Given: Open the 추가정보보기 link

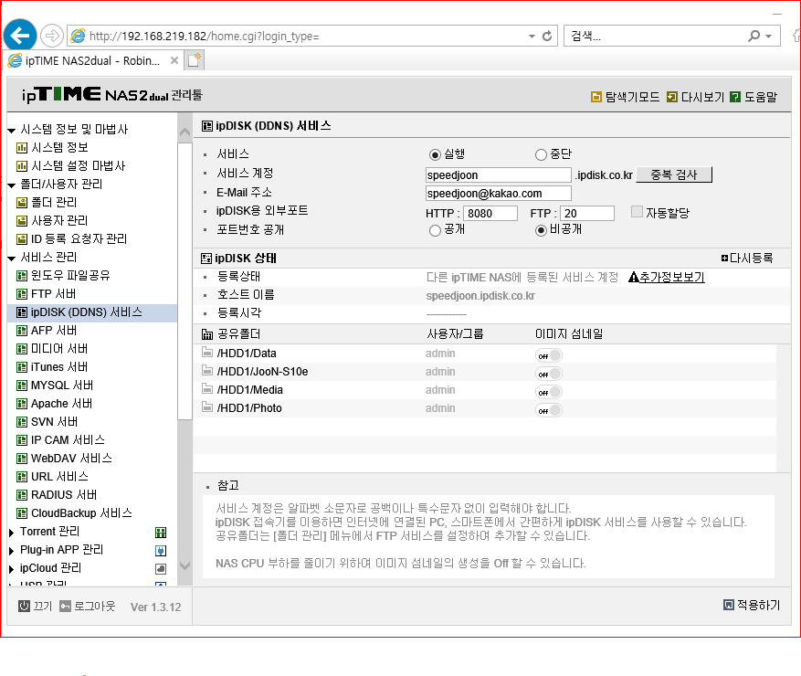Looking at the screenshot, I should [x=671, y=278].
